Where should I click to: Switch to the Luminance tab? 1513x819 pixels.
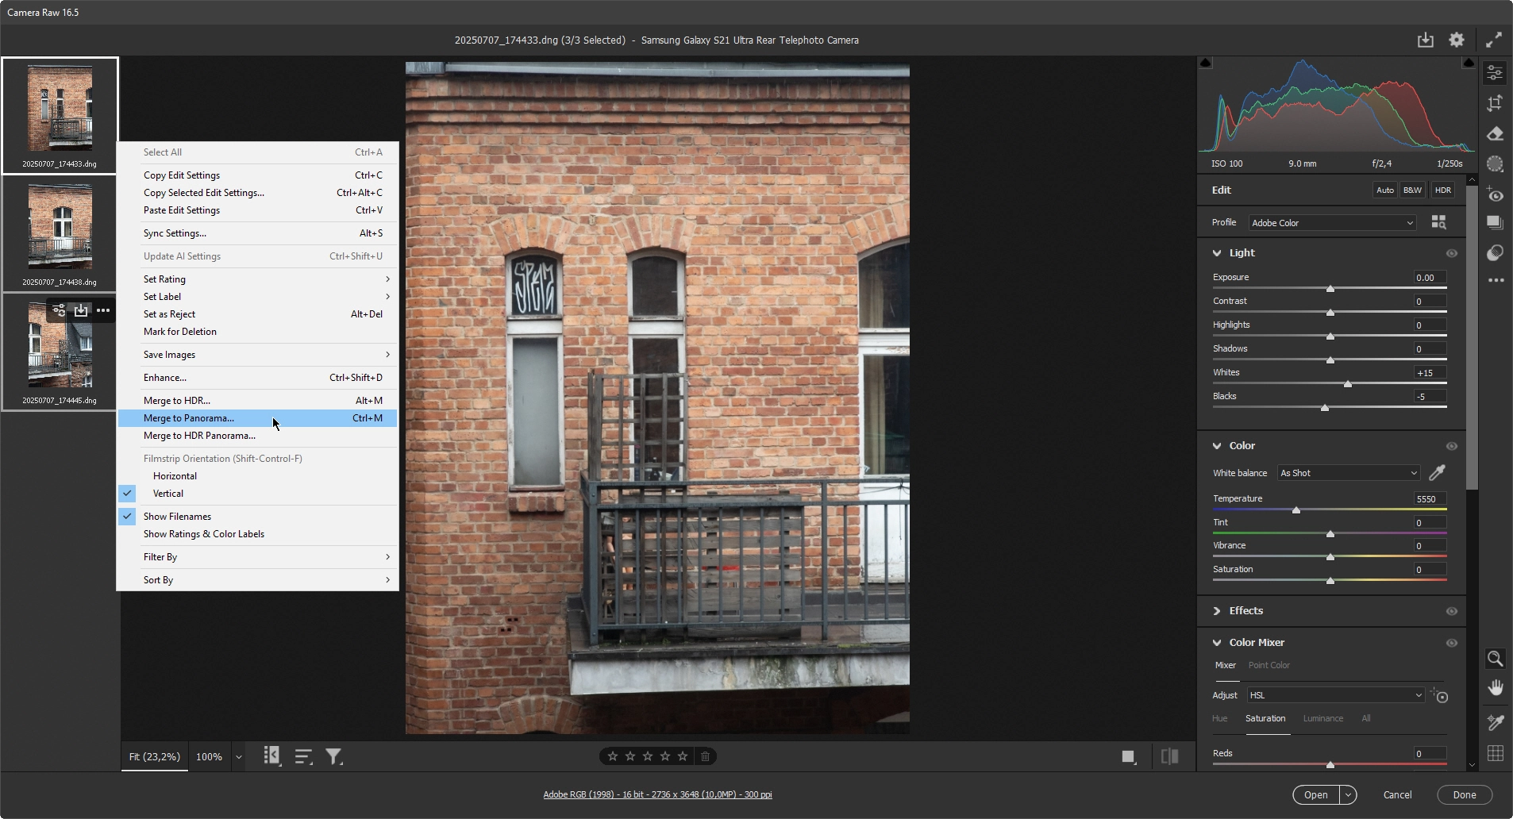1323,718
